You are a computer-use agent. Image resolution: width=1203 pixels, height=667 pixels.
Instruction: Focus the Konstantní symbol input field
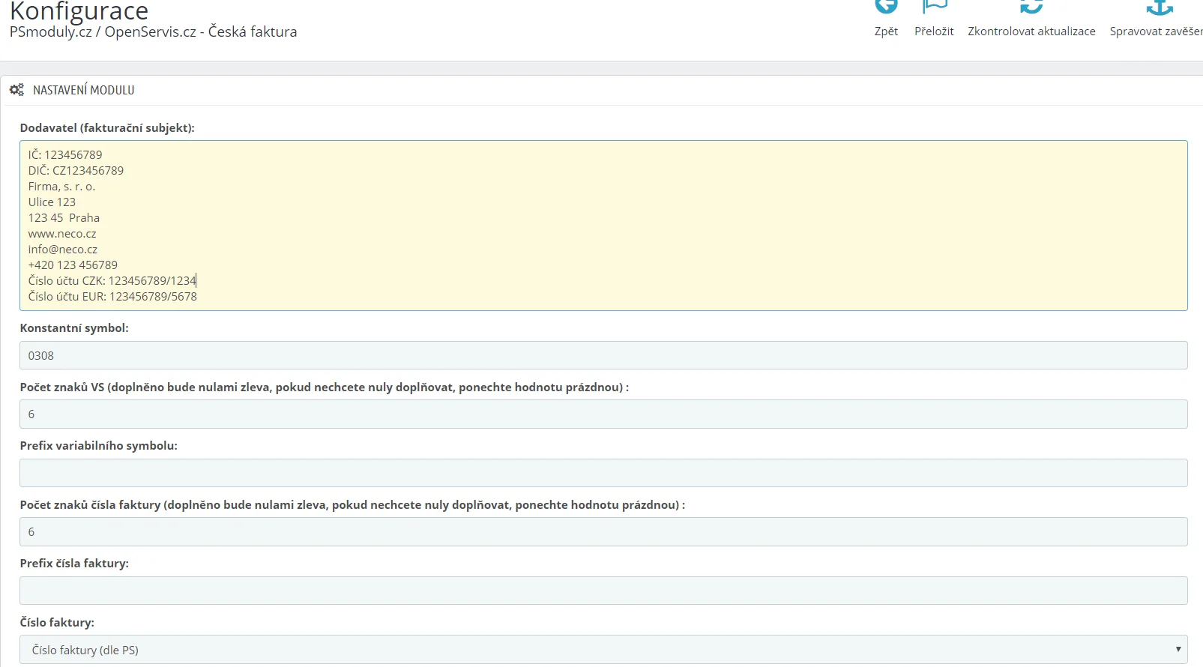point(603,355)
